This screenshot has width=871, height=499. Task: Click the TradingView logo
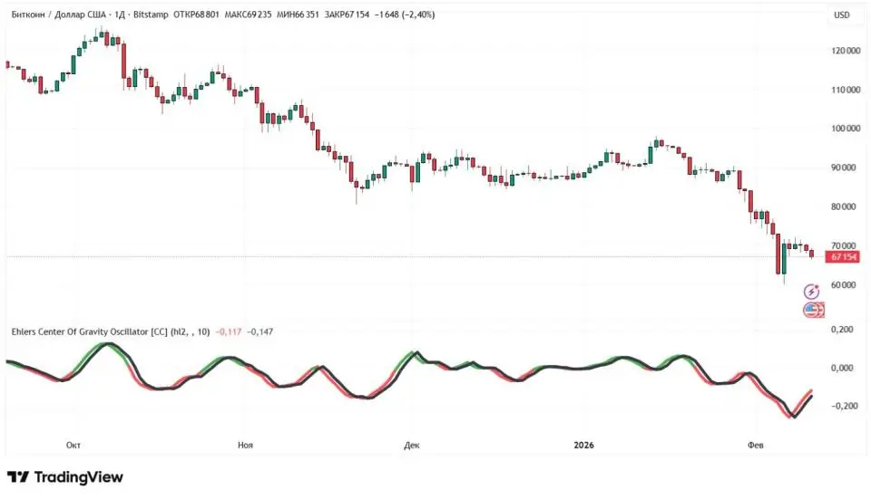click(65, 477)
